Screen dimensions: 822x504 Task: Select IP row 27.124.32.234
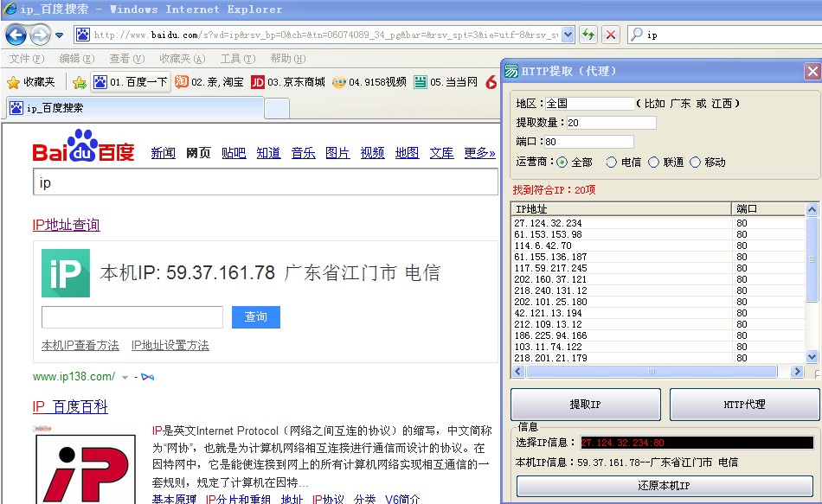pyautogui.click(x=658, y=223)
